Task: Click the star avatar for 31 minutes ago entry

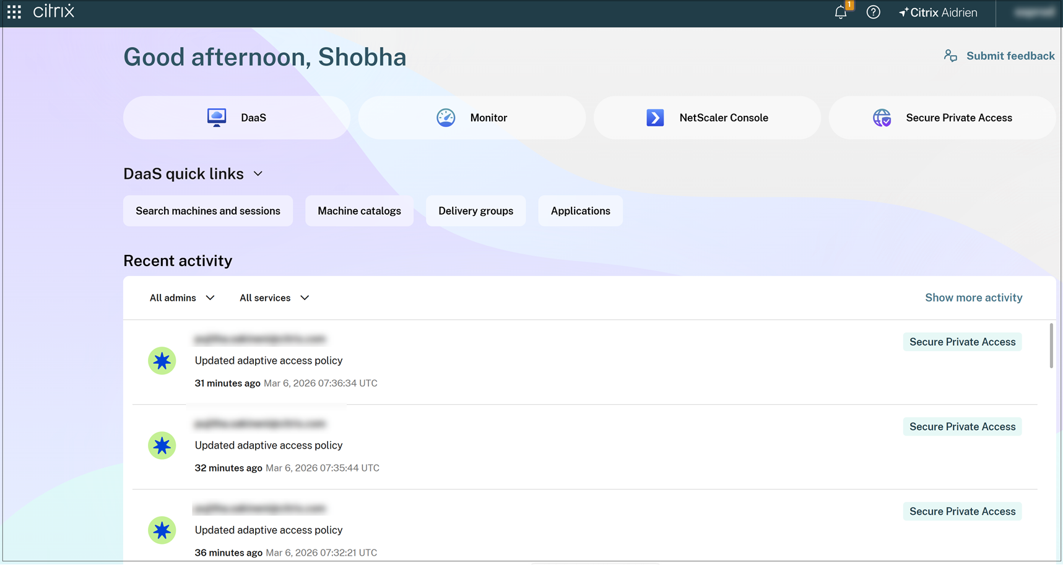Action: (162, 361)
